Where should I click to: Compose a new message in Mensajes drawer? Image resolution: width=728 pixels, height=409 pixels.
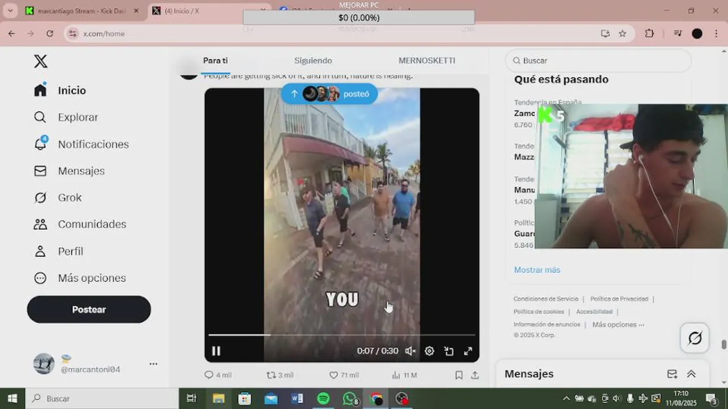point(672,374)
